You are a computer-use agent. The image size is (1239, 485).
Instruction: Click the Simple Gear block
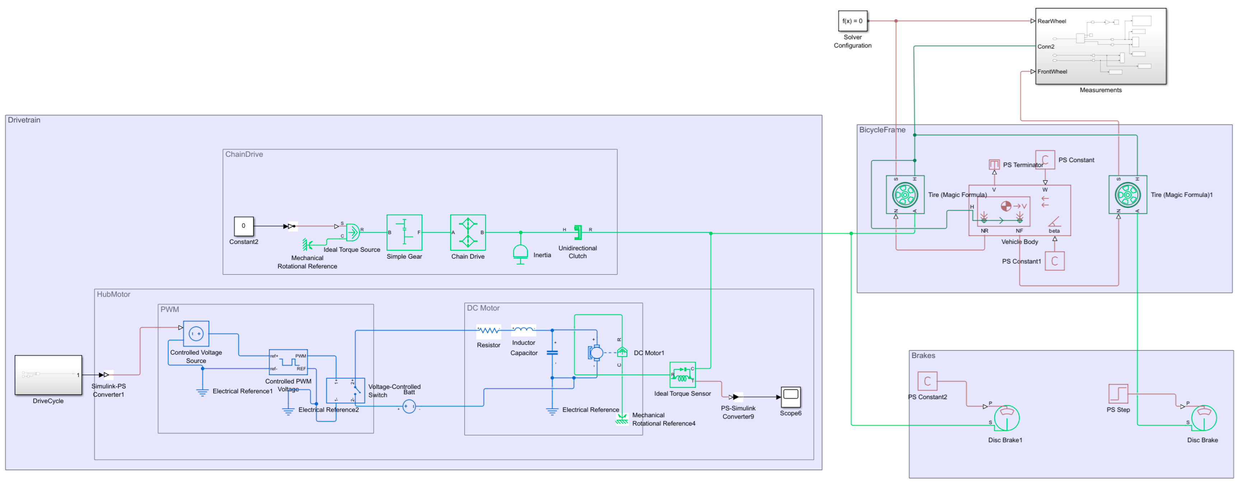point(404,233)
